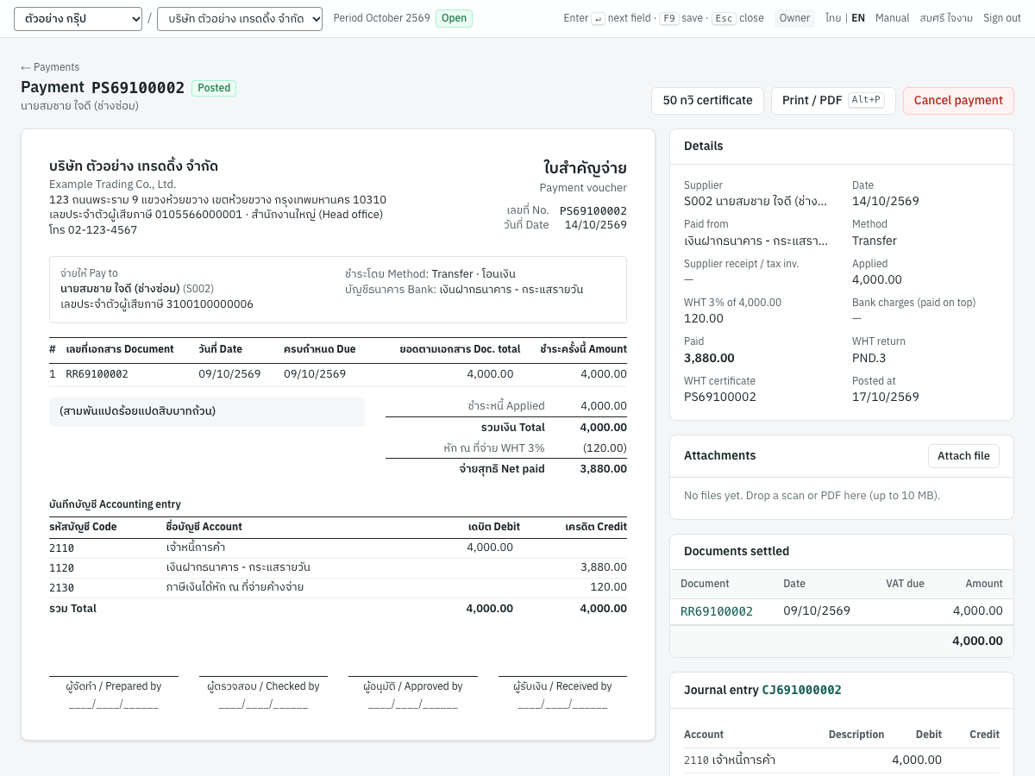Click the Documents settled total 4,000.00
1035x776 pixels.
pyautogui.click(x=977, y=641)
